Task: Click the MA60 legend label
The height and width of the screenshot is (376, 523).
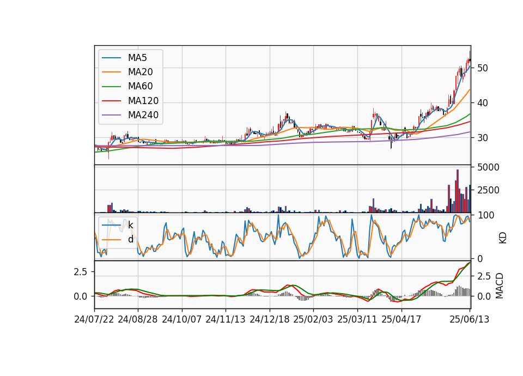Action: point(140,87)
